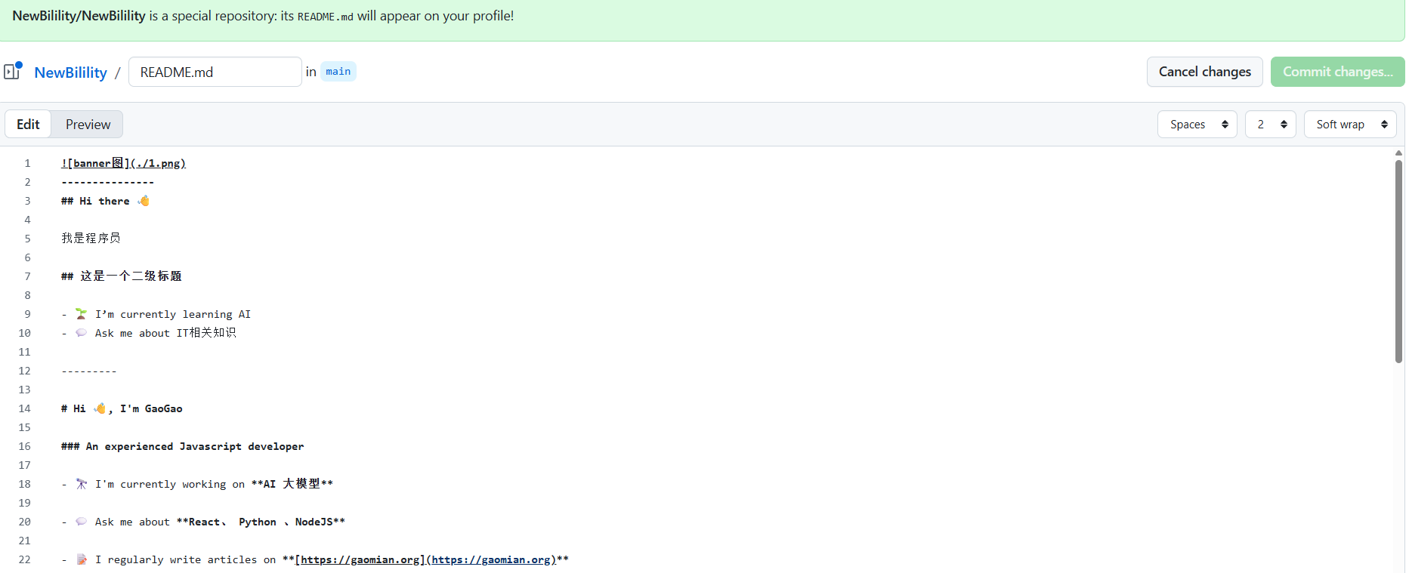Click the bracketed gaomian.org link text on line 22
1409x573 pixels.
360,559
